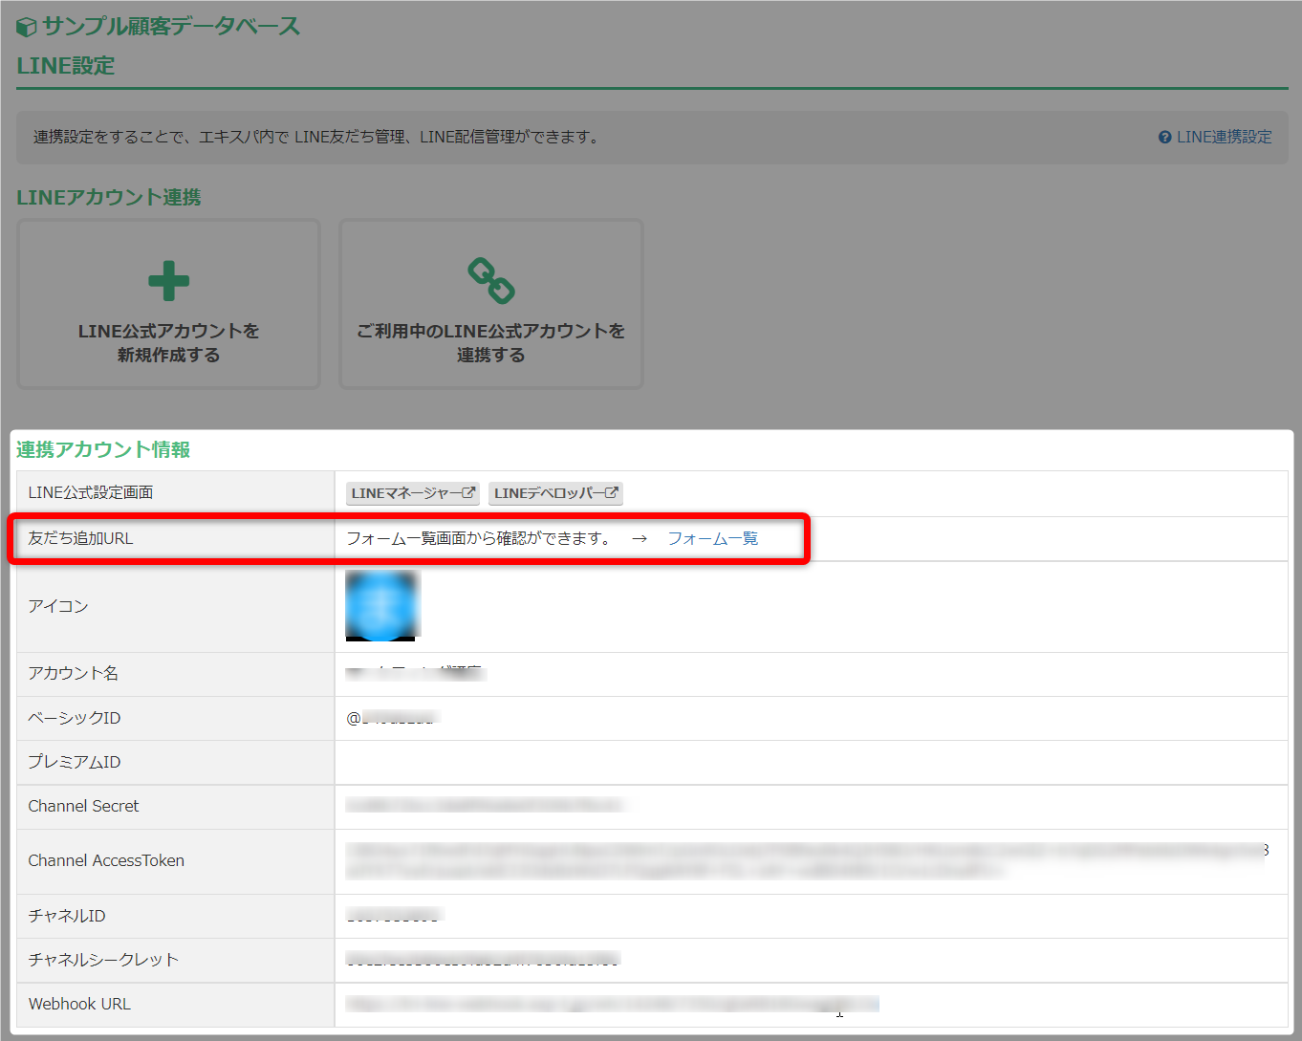Click the blurred account icon image

point(382,605)
